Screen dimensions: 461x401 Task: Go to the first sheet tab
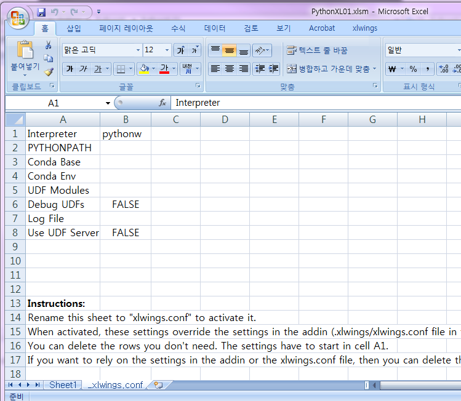pos(10,385)
